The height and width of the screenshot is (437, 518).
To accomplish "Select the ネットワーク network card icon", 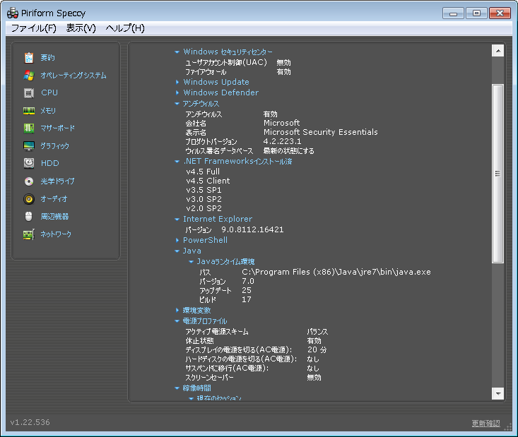I will point(29,234).
